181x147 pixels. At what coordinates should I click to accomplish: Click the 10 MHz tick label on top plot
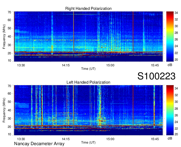pos(9,60)
